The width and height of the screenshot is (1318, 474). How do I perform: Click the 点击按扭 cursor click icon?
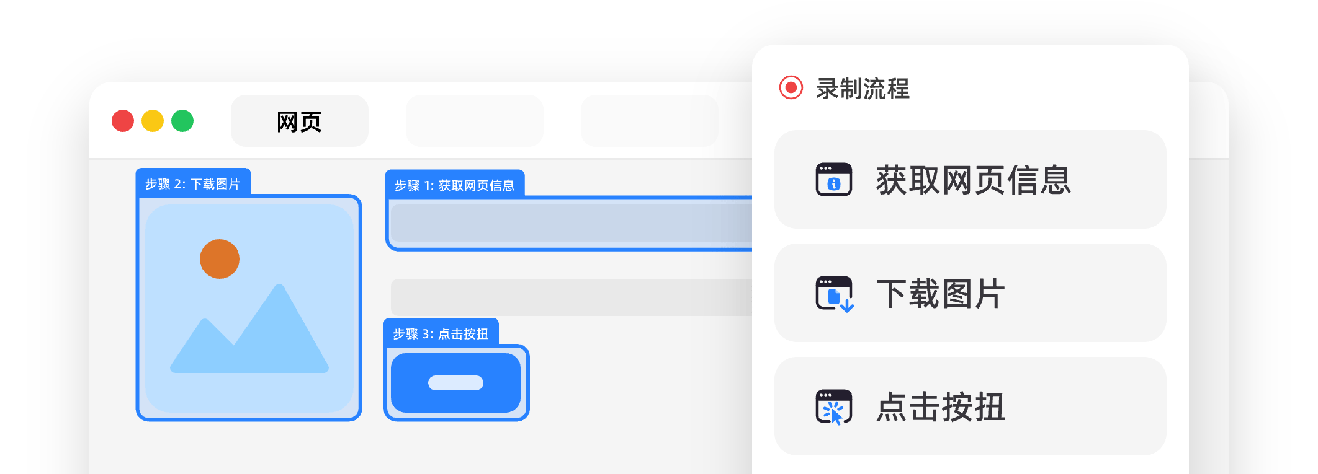tap(833, 407)
